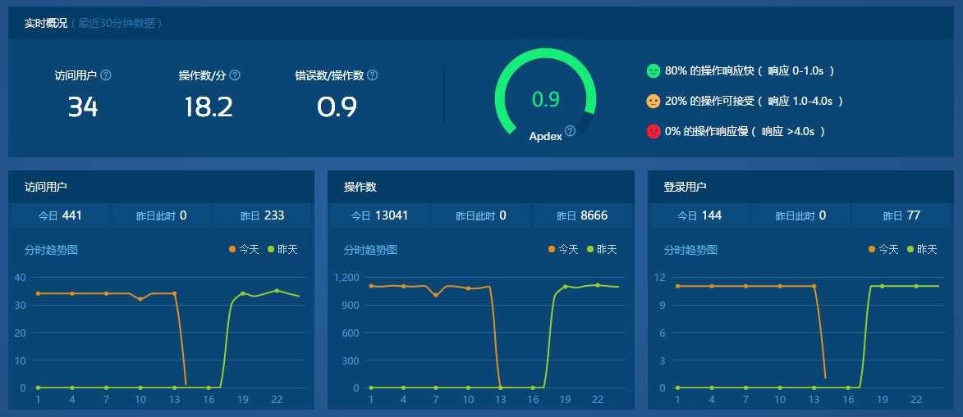
Task: Click 昨日此时 0 in 登录用户 panel
Action: [x=801, y=215]
